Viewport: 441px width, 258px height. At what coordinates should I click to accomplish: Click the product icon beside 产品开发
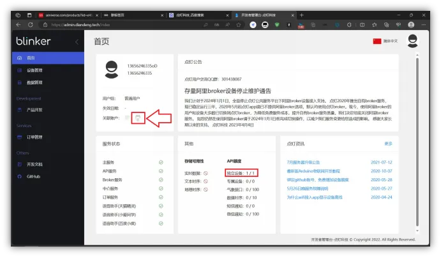point(19,110)
